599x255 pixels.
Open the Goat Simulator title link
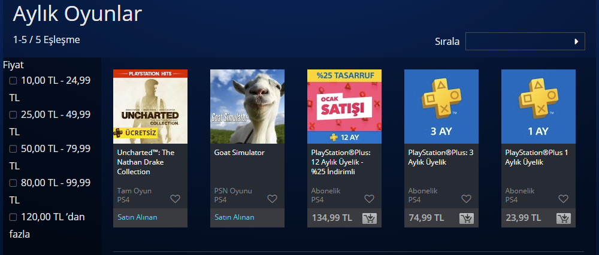coord(240,153)
